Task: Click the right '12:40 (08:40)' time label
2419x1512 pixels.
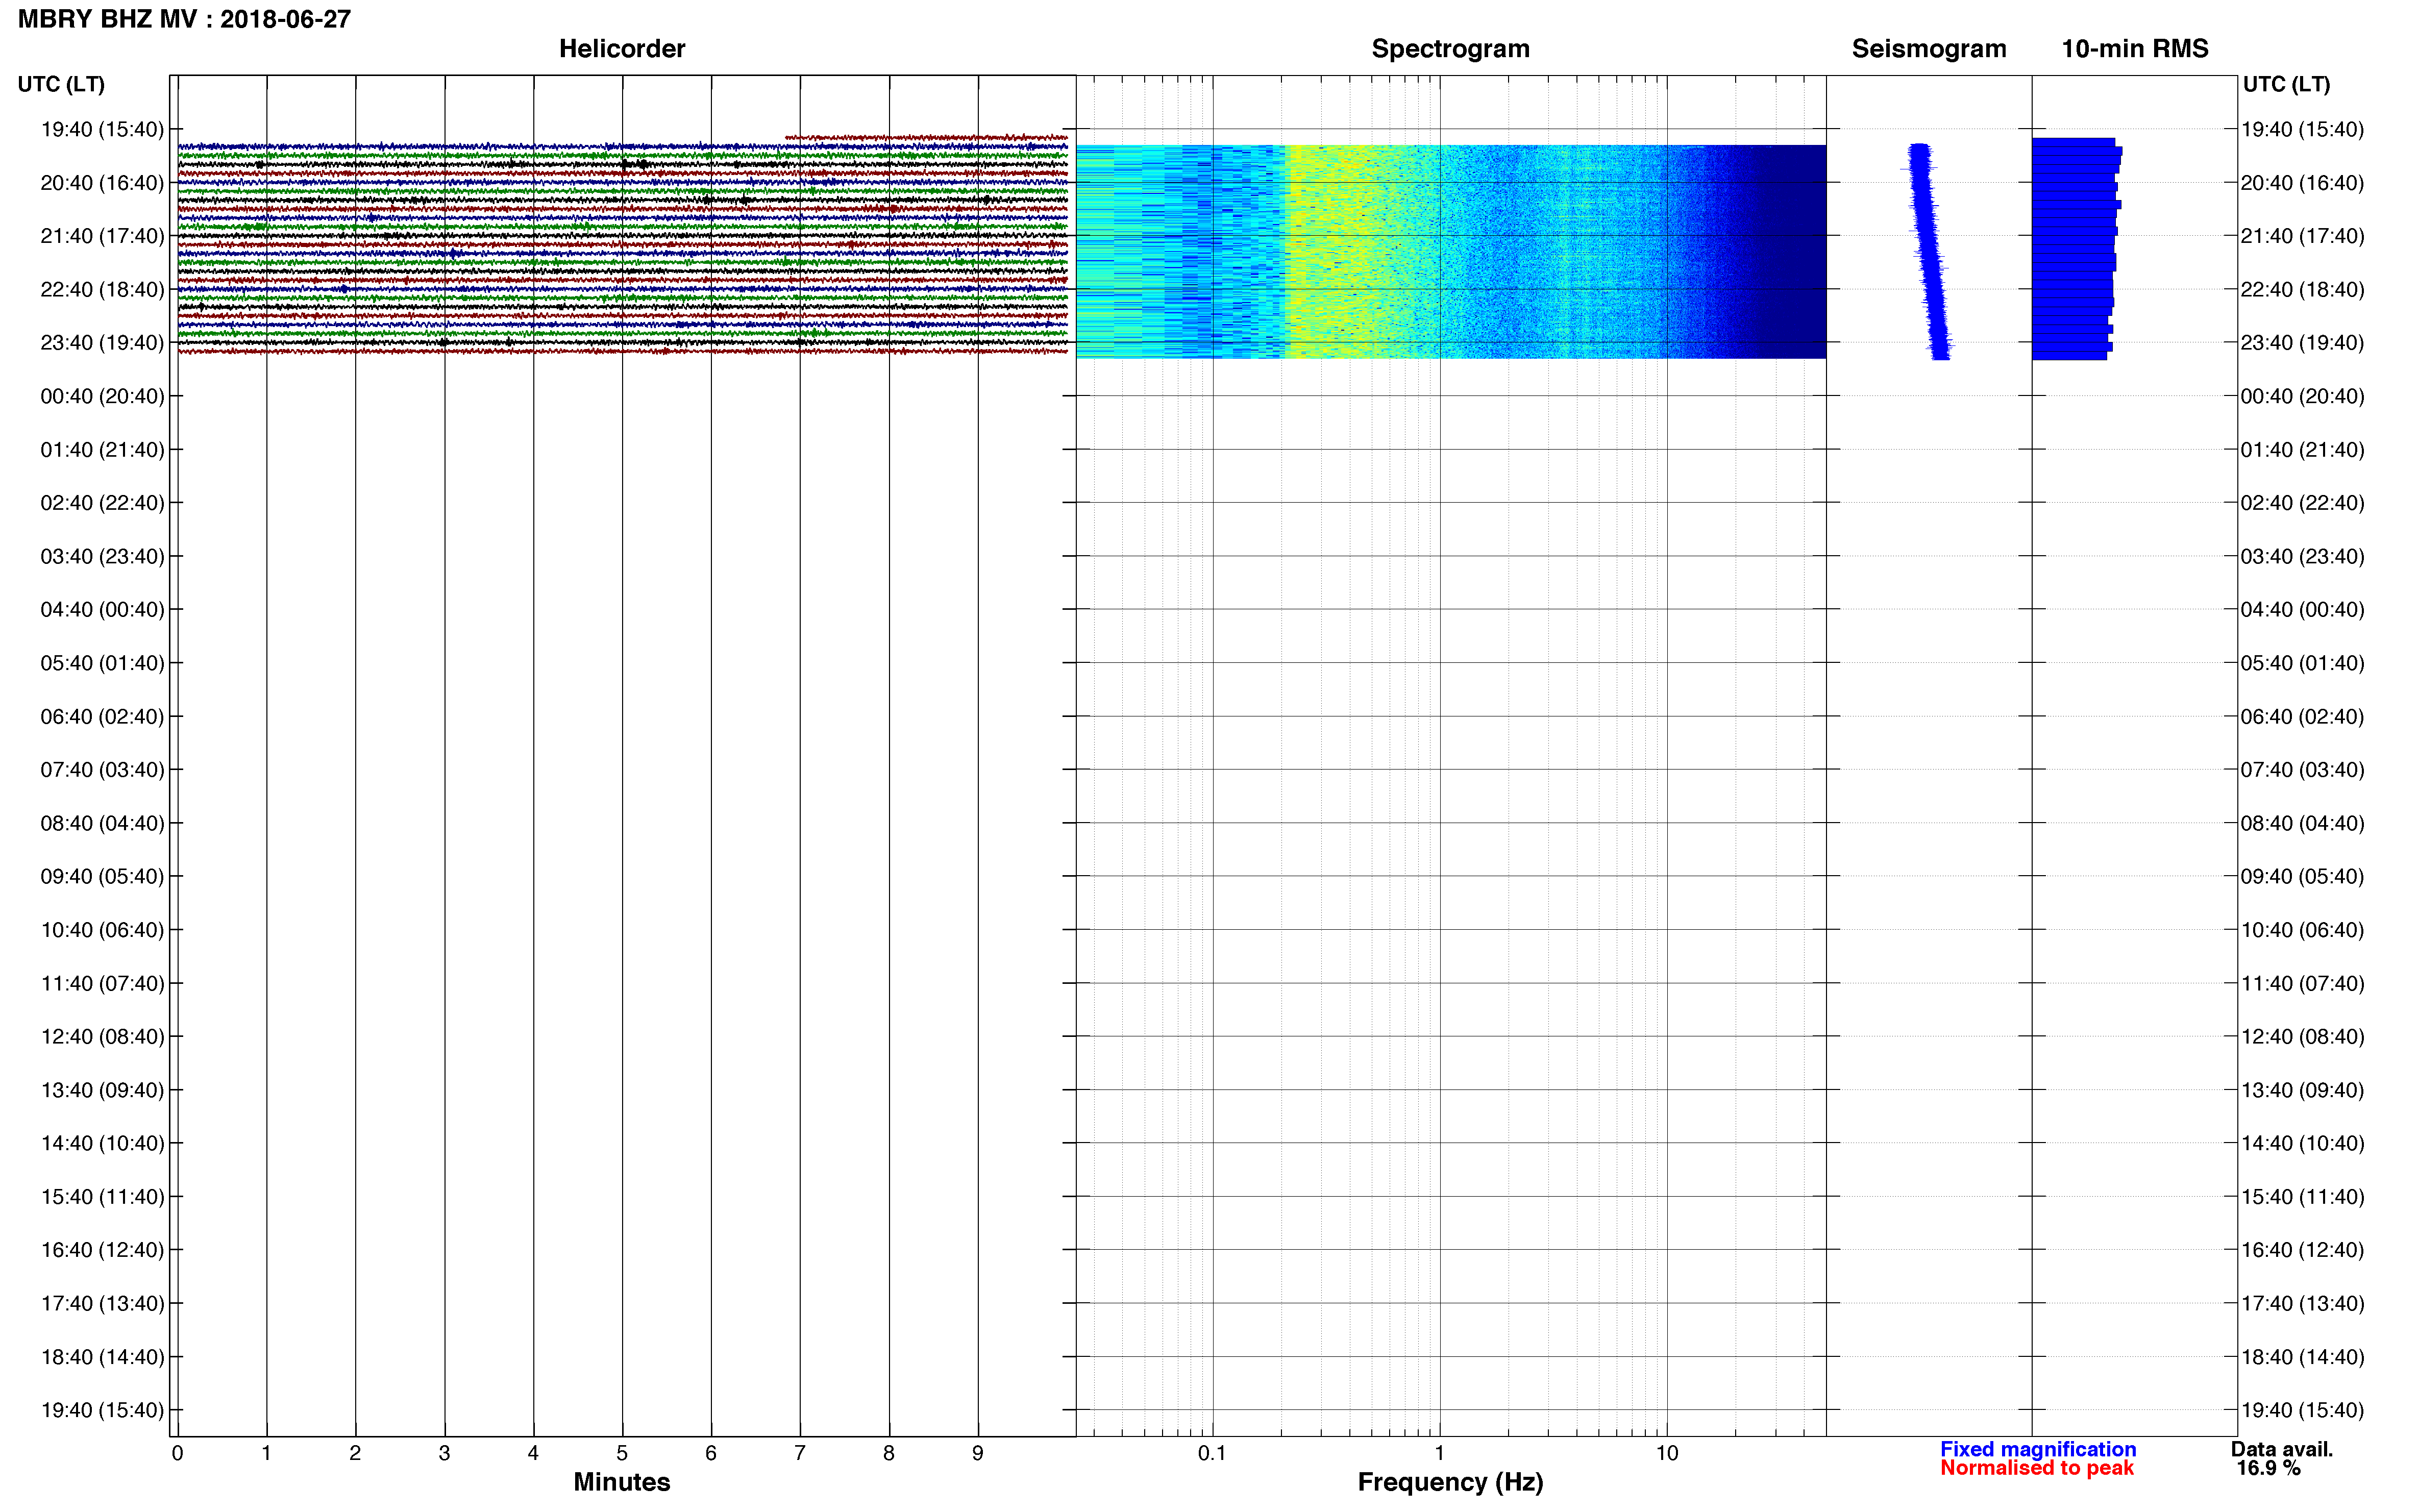Action: click(2302, 1036)
